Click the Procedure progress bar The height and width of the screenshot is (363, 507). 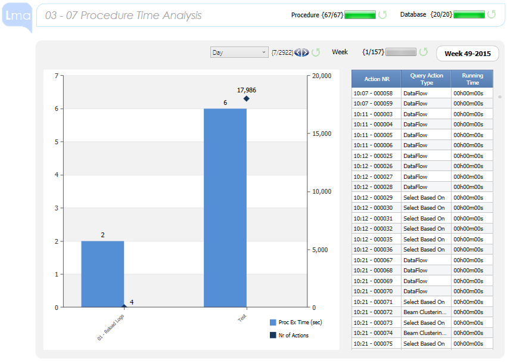tap(360, 15)
